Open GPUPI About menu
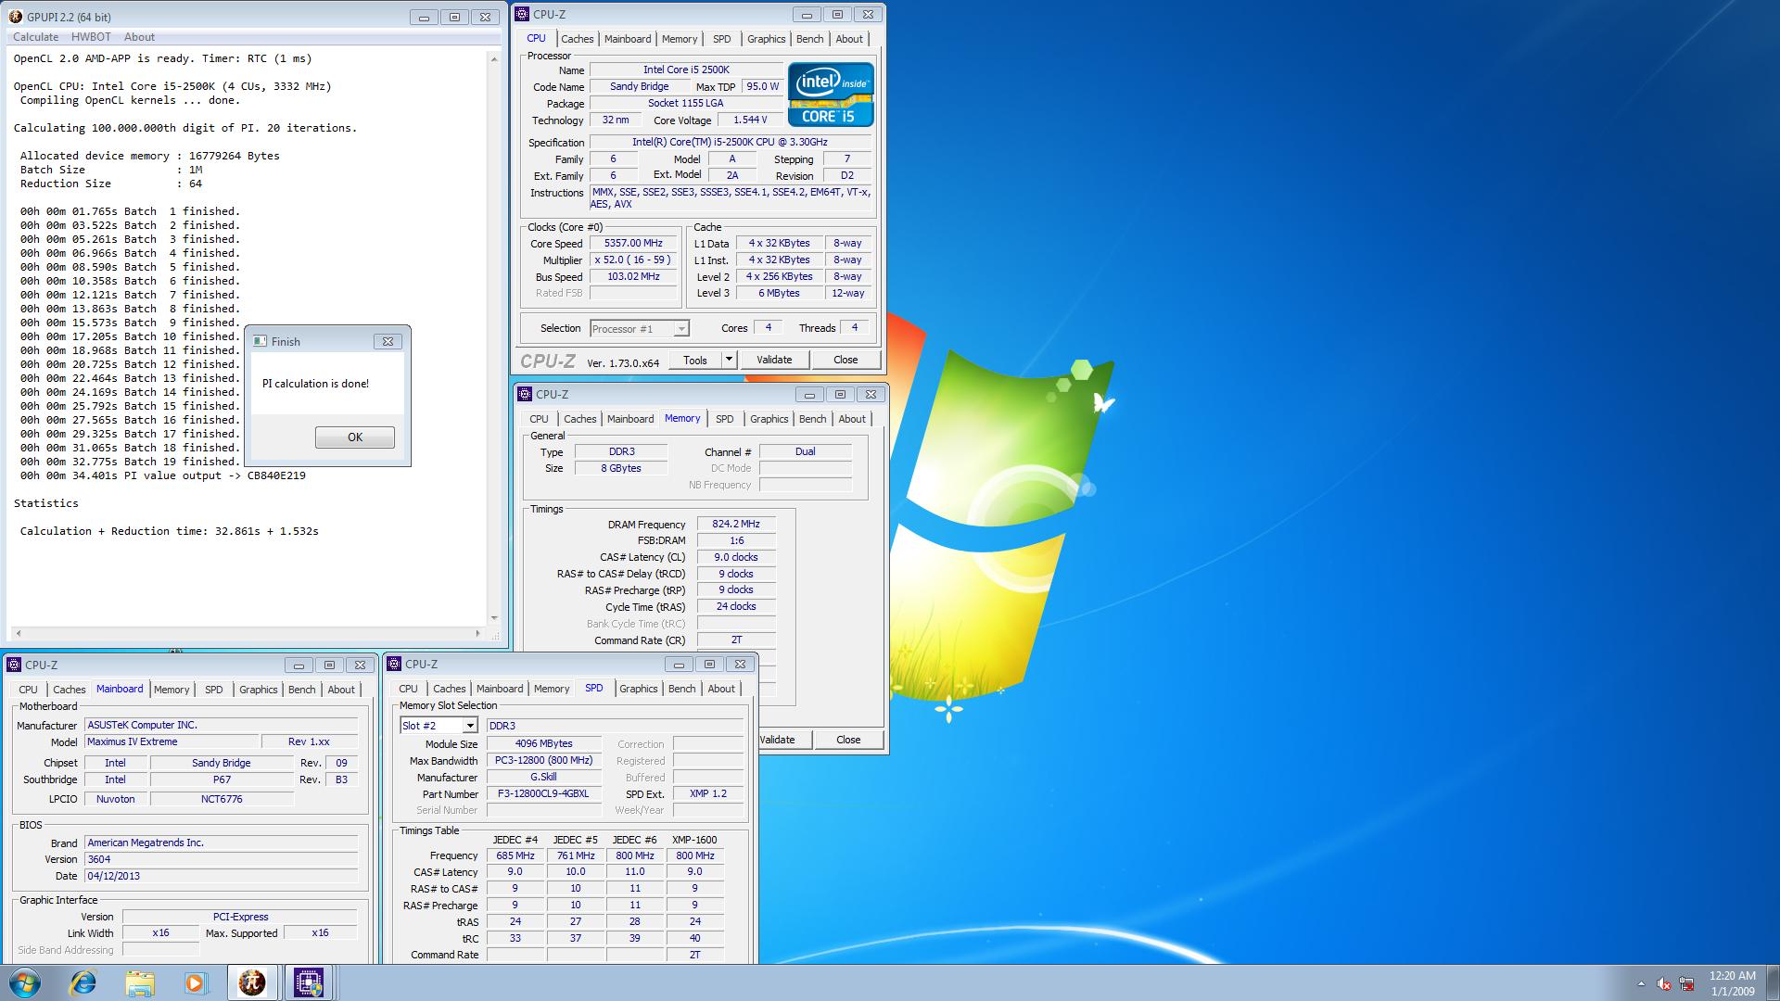This screenshot has height=1001, width=1780. point(139,37)
